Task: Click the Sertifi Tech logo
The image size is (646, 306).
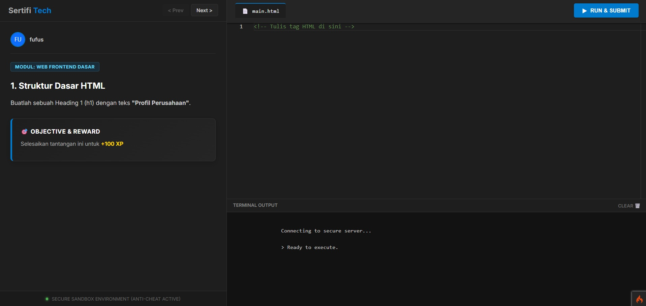Action: (x=30, y=10)
